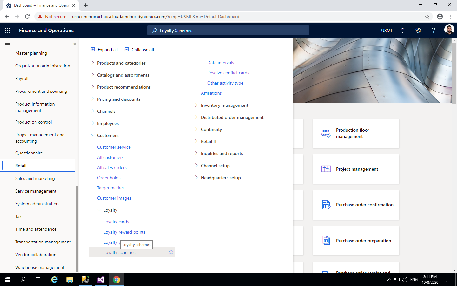Pin the navigation pane open
The height and width of the screenshot is (286, 457).
74,44
